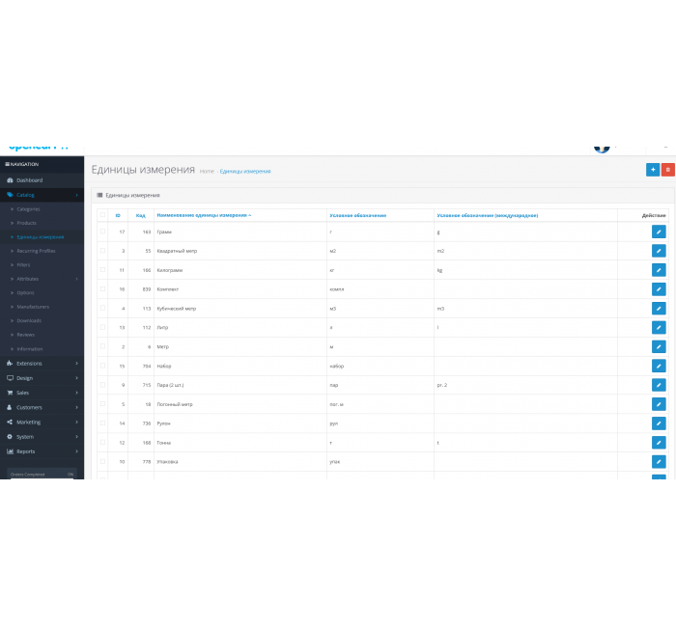Select the checkbox in the Литр row
The width and height of the screenshot is (676, 627).
(x=102, y=327)
